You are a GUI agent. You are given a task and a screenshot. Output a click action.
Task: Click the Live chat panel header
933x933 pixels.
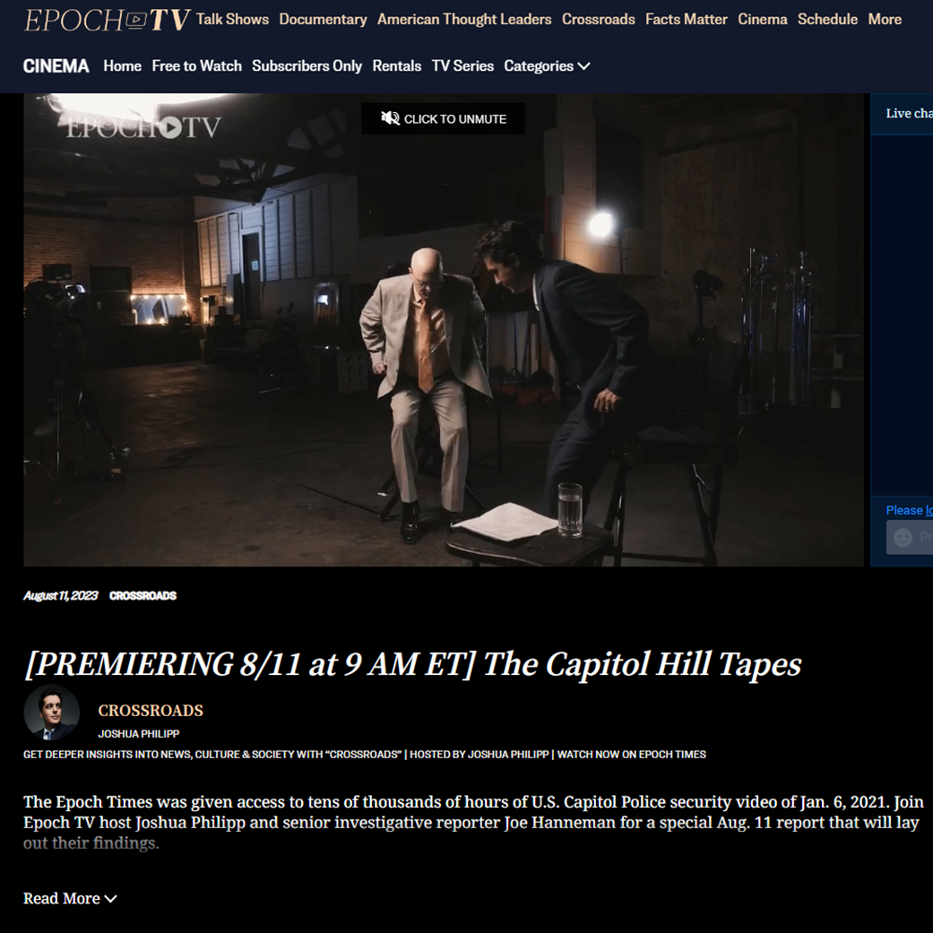(x=902, y=114)
